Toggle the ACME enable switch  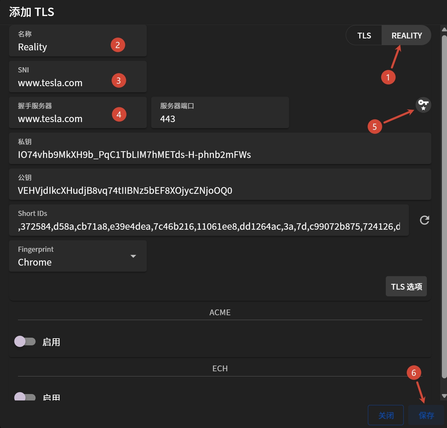(25, 342)
